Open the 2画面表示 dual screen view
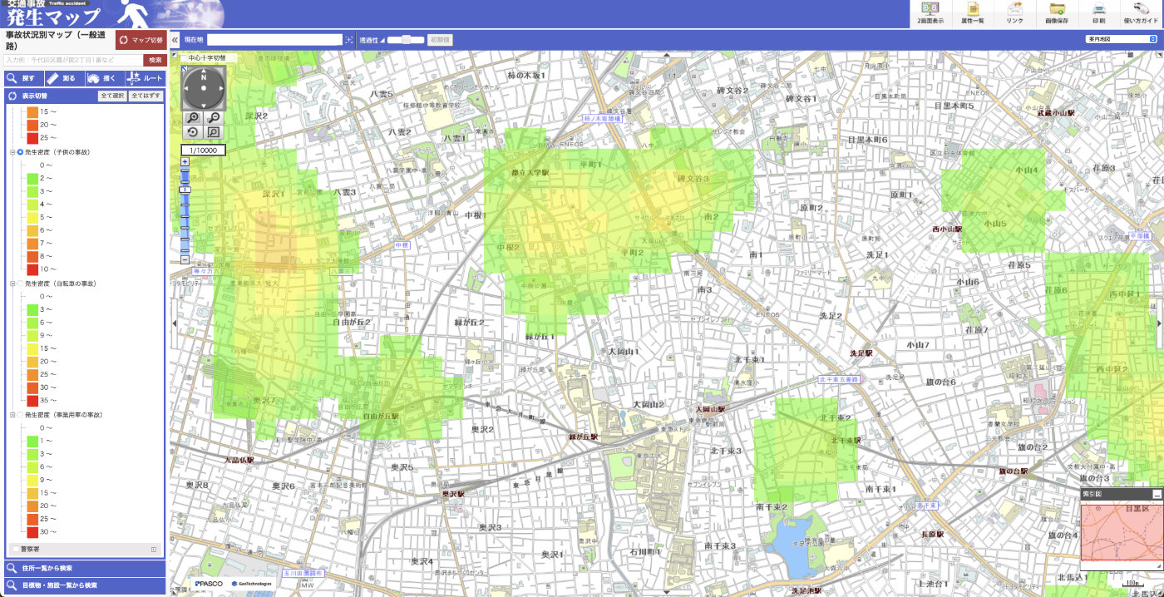Screen dimensions: 1164x597 [x=930, y=12]
